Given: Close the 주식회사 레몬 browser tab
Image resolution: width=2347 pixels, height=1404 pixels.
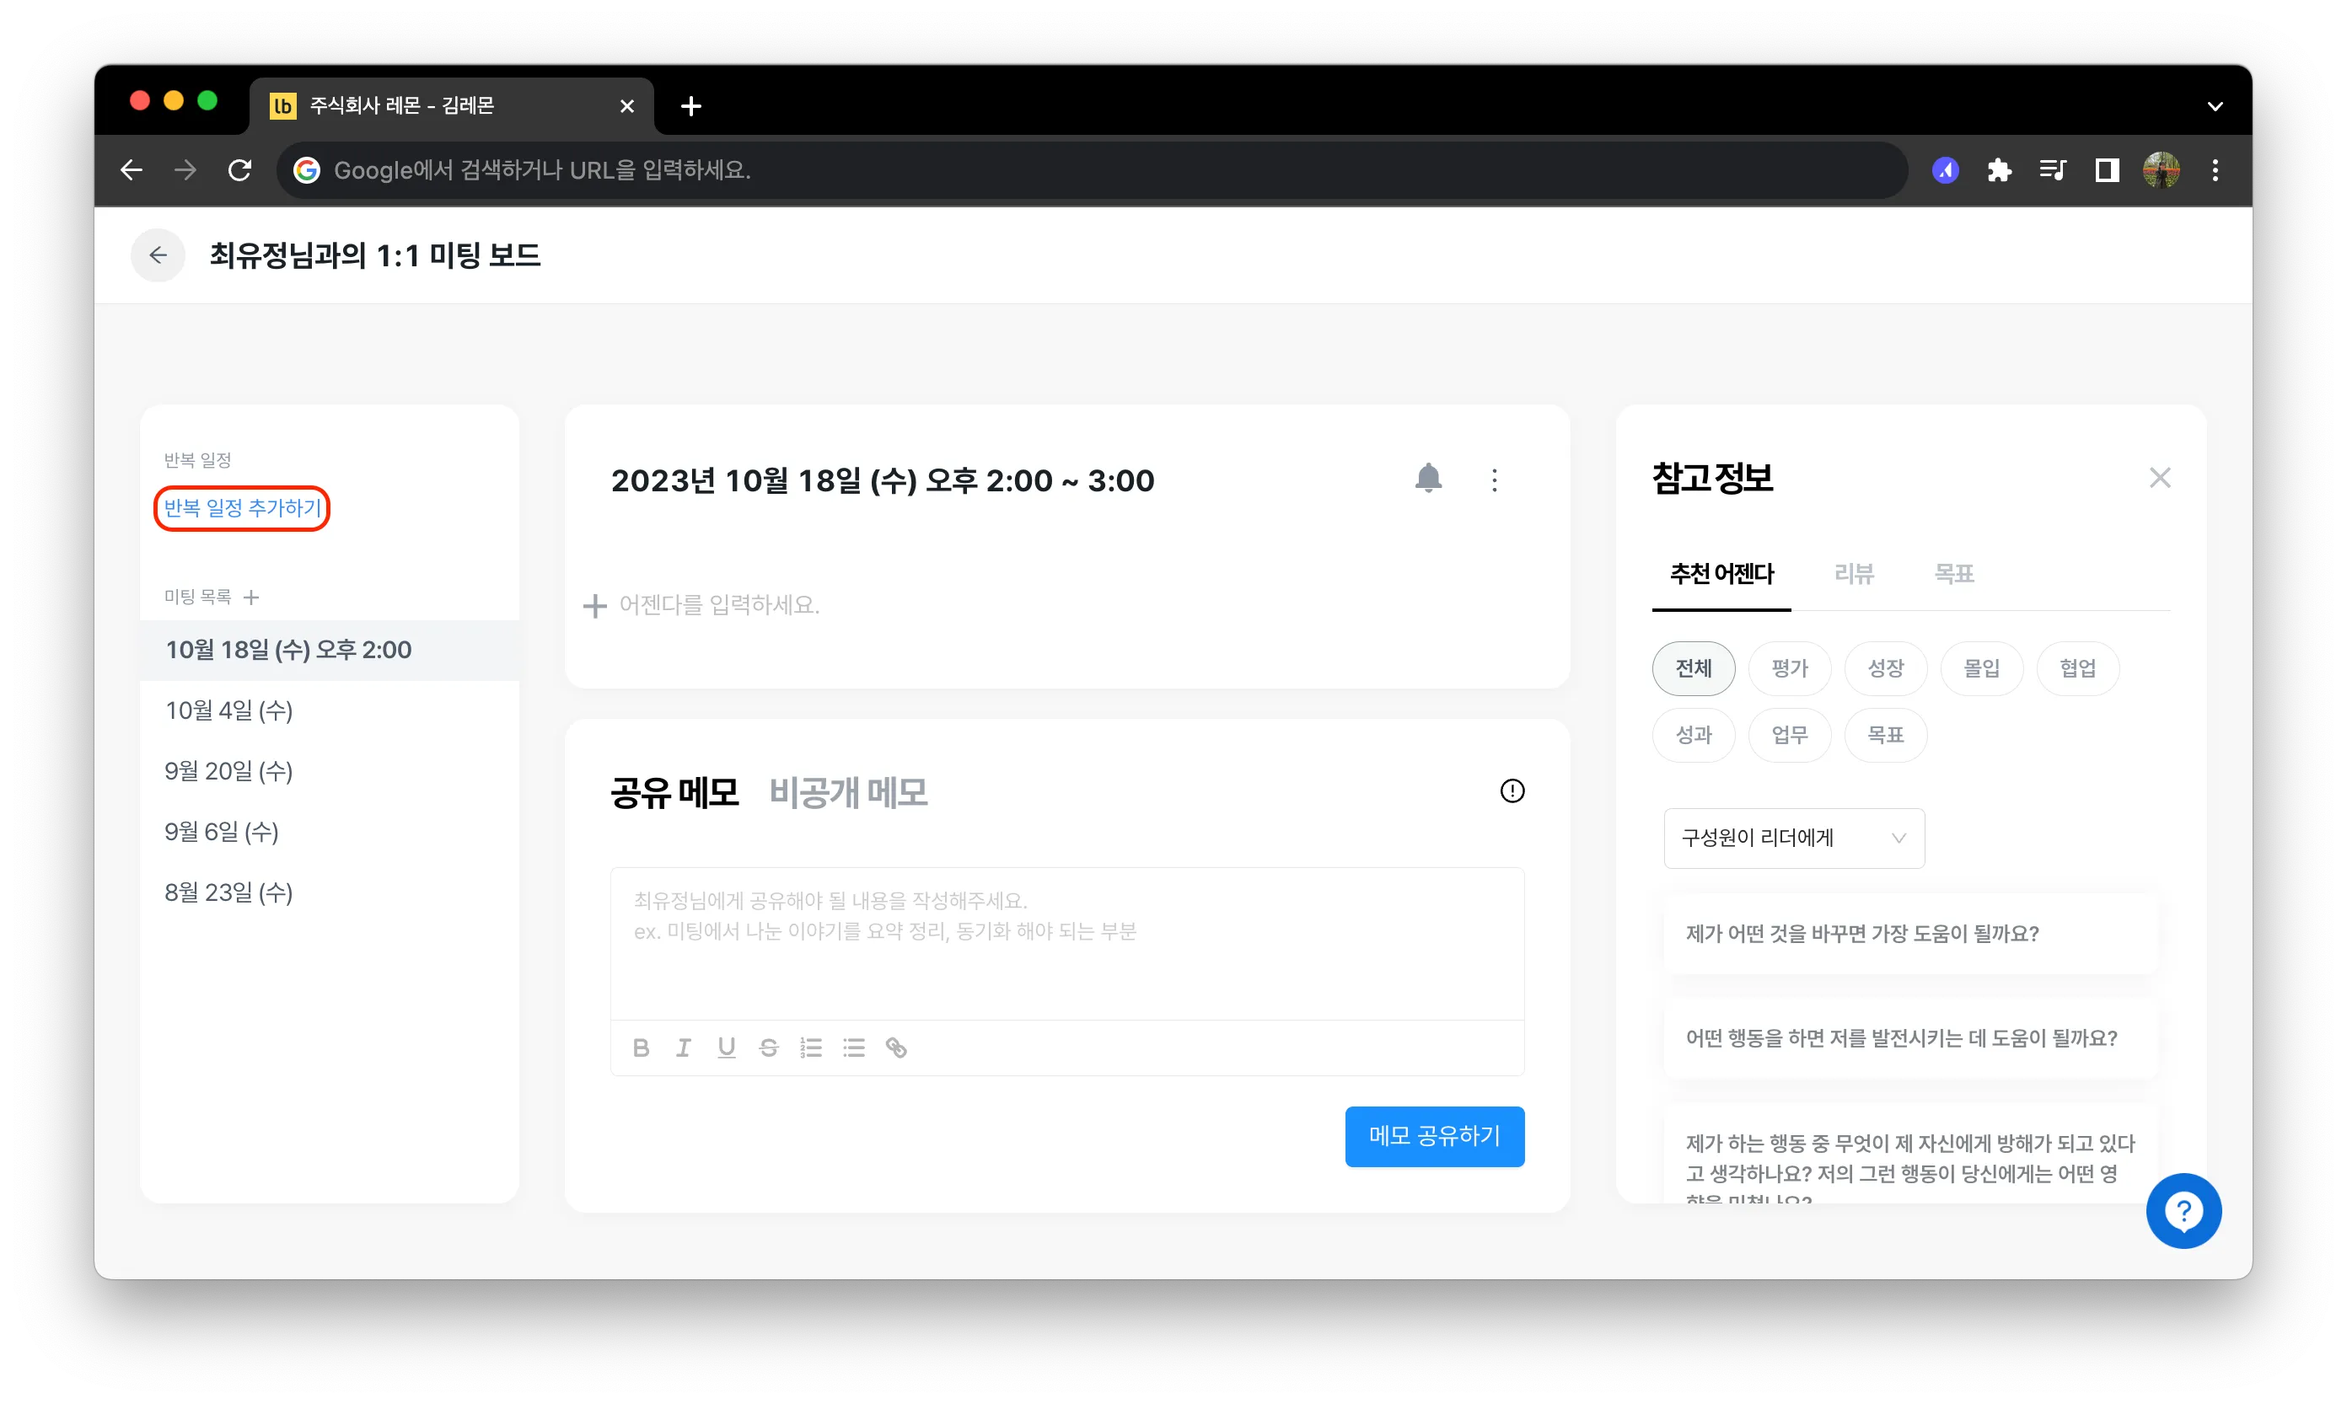Looking at the screenshot, I should [x=626, y=106].
